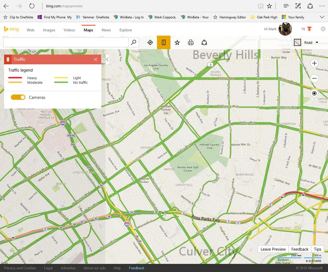Click the 76 rewards points count
This screenshot has height=272, width=328.
tap(303, 29)
